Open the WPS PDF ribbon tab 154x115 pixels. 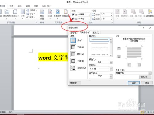pyautogui.click(x=46, y=6)
